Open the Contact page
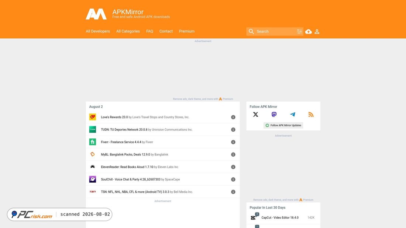This screenshot has height=228, width=406. [166, 31]
